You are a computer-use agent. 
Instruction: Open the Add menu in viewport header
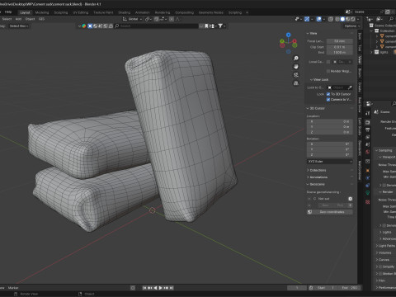[18, 19]
